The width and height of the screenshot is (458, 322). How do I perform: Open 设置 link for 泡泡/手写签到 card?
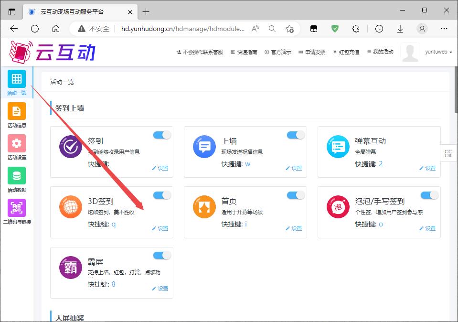pyautogui.click(x=427, y=228)
